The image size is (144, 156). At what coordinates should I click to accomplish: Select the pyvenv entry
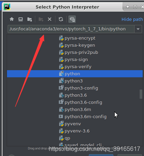[x=75, y=124]
